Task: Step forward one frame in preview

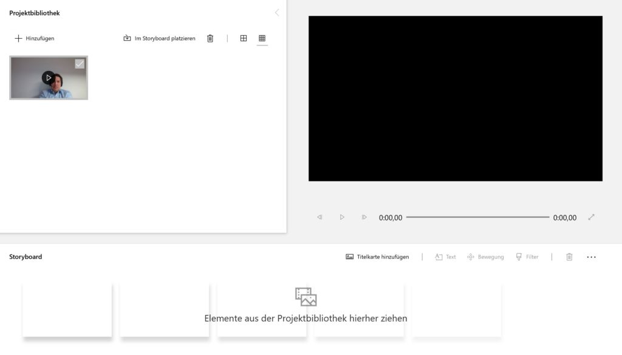Action: coord(364,217)
